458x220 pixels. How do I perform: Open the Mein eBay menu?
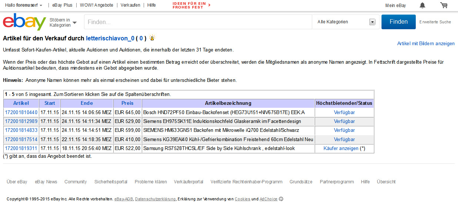click(x=395, y=5)
